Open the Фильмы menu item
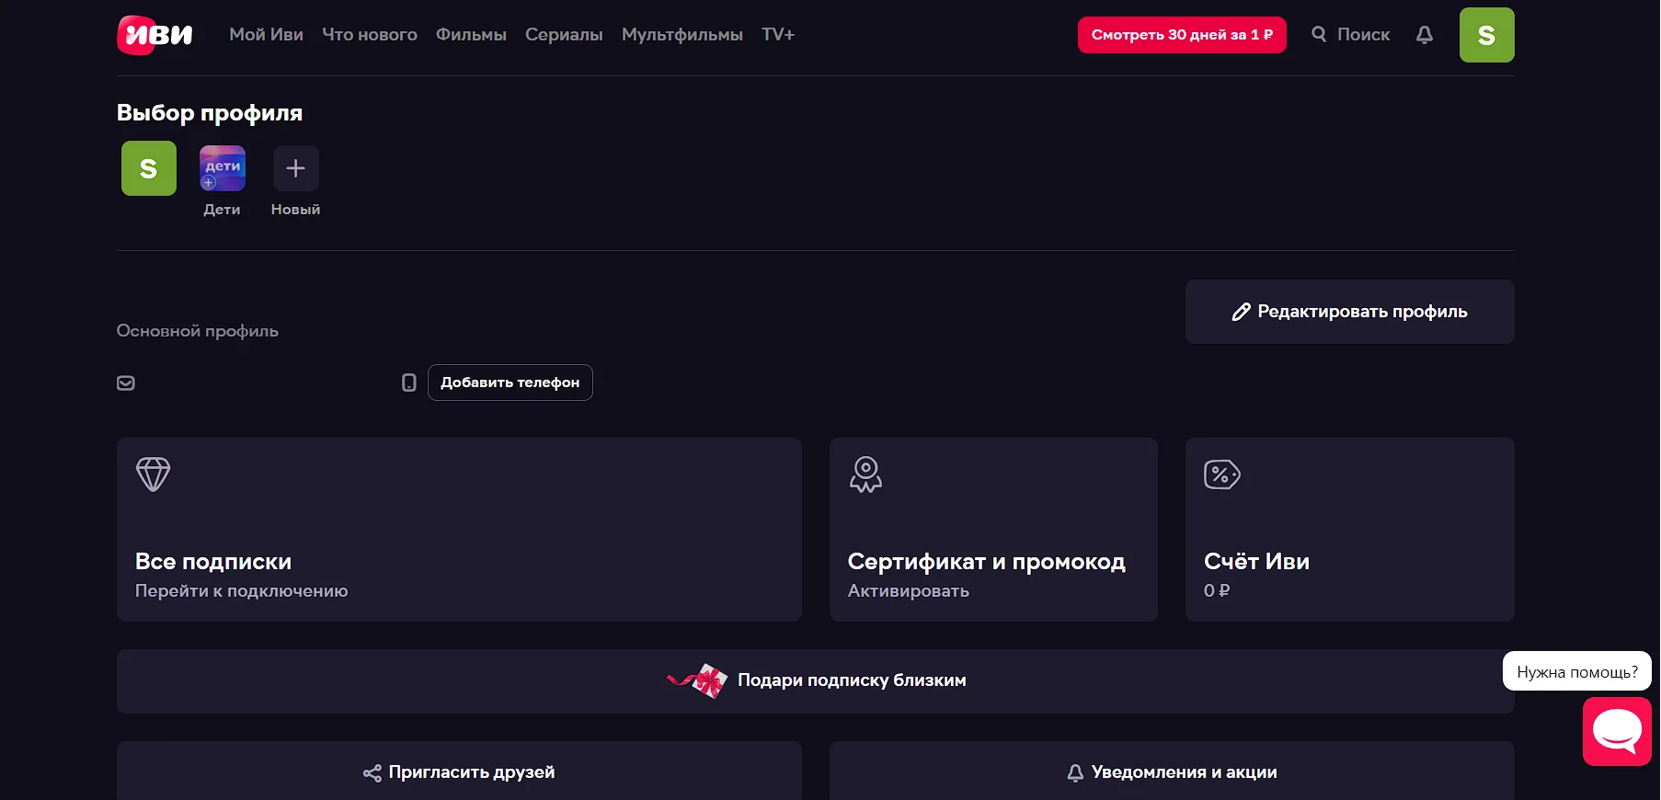 pos(471,34)
